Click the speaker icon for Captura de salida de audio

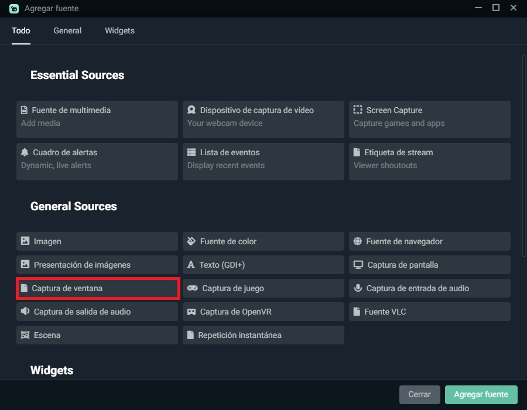[x=25, y=312]
